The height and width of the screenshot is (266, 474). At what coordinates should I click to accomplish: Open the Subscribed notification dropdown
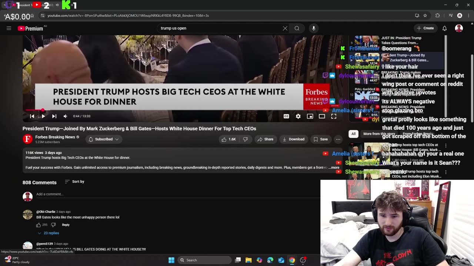tap(104, 139)
